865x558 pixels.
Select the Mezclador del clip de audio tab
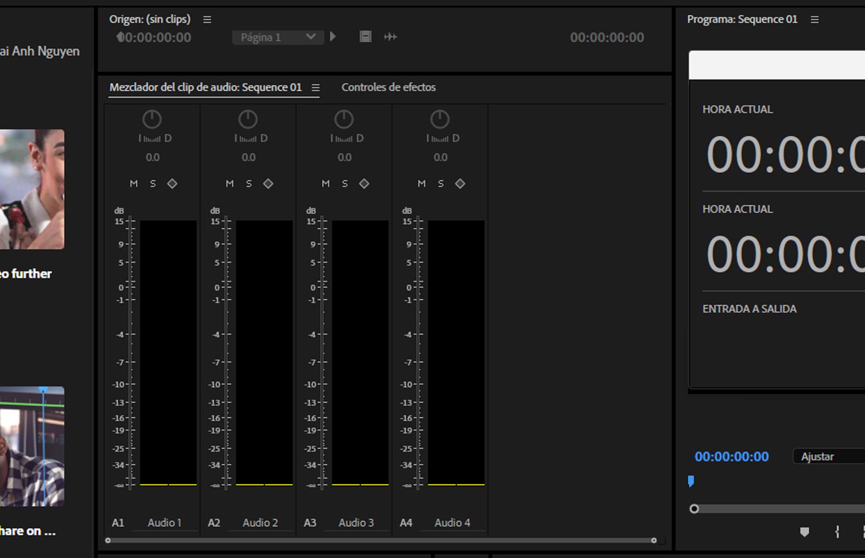206,87
